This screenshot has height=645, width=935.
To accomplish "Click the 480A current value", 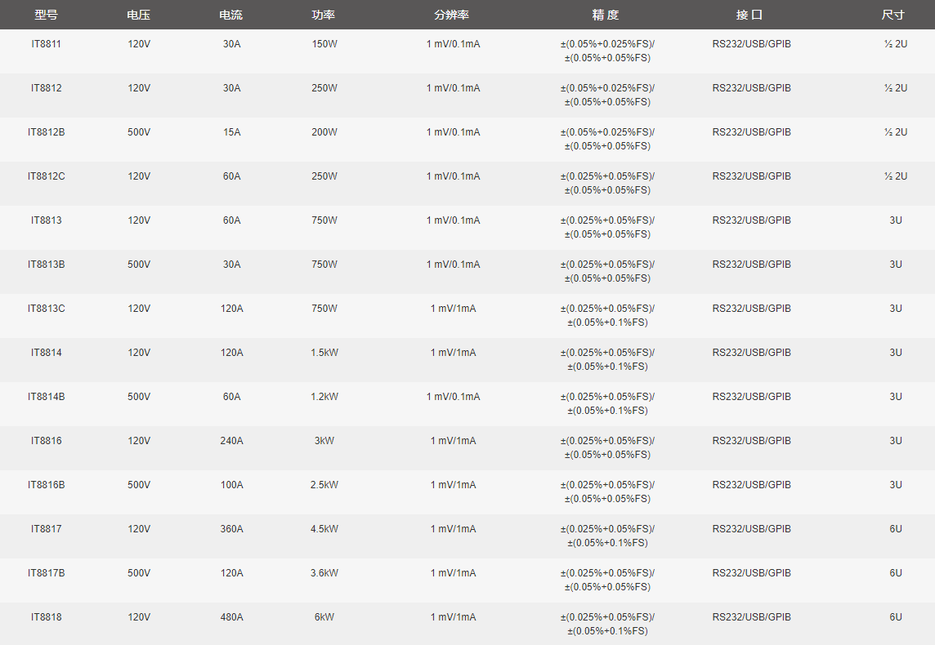I will tap(231, 617).
